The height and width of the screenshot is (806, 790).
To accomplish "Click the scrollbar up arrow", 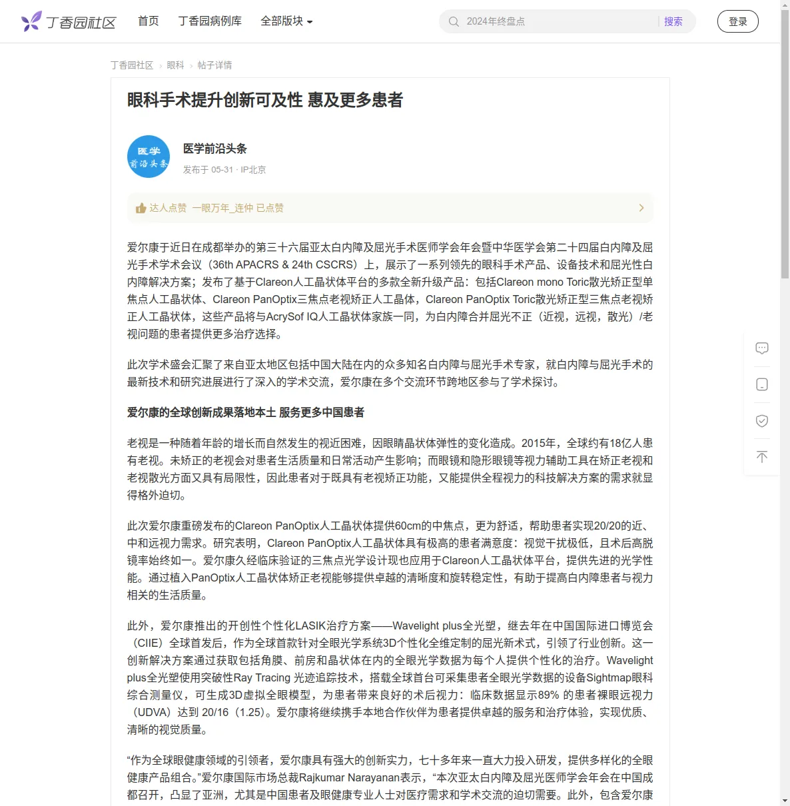I will 785,4.
